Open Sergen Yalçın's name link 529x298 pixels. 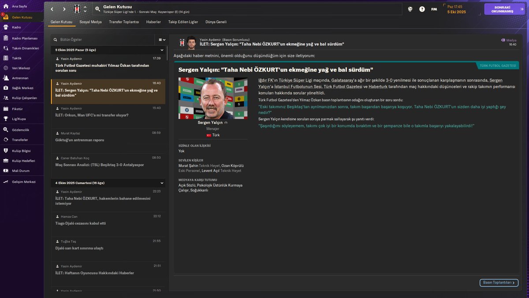[210, 123]
